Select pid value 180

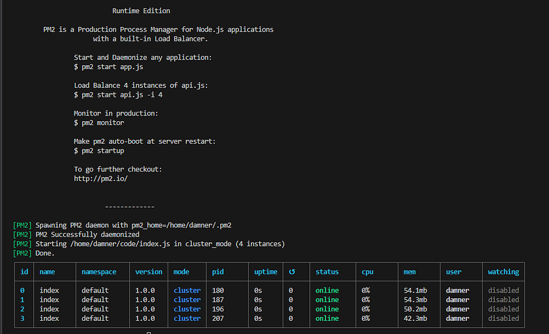click(218, 291)
